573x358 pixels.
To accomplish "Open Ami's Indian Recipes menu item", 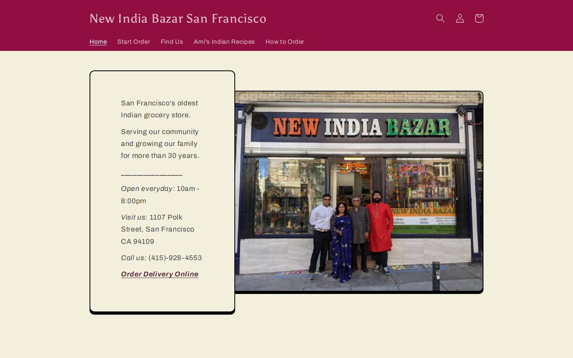I will [224, 42].
